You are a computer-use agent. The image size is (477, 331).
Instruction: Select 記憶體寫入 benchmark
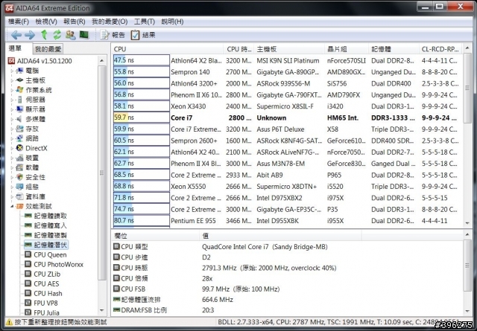[50, 225]
